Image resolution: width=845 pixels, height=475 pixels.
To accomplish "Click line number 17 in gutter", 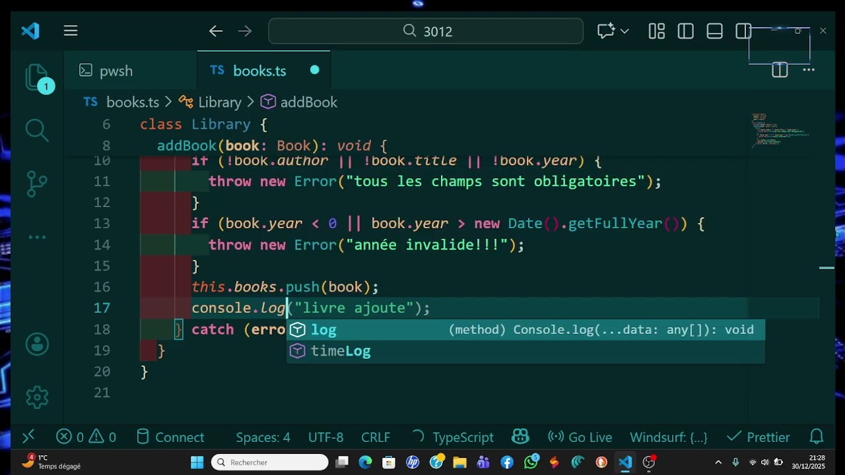I will coord(102,308).
